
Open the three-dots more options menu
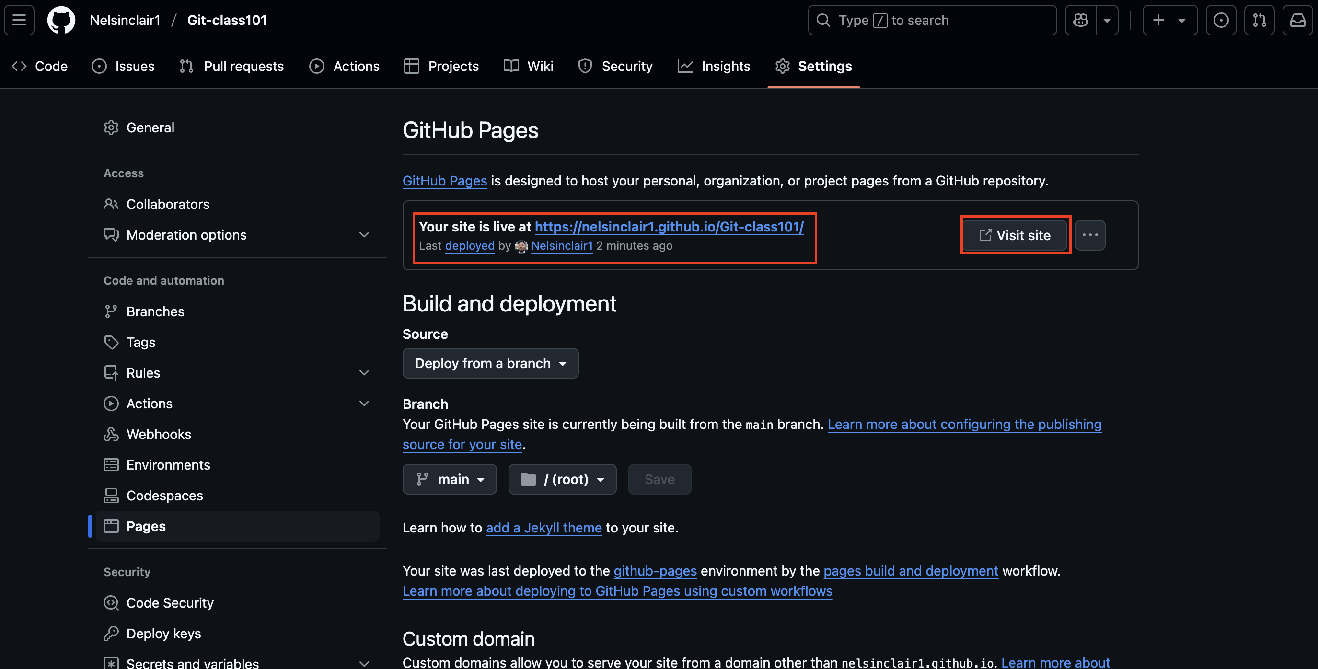[1090, 235]
